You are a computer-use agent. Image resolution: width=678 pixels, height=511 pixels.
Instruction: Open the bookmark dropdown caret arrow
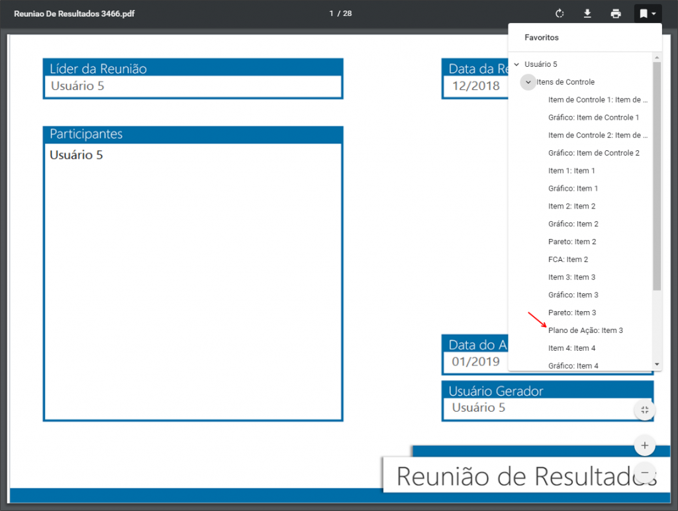coord(654,14)
